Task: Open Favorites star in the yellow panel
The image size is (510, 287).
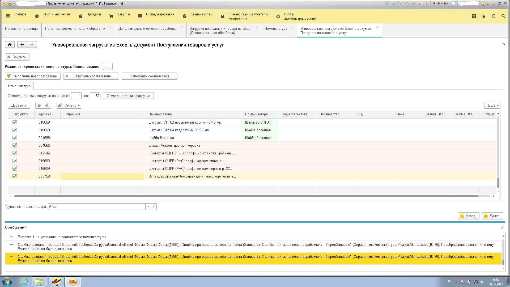Action: pyautogui.click(x=484, y=16)
